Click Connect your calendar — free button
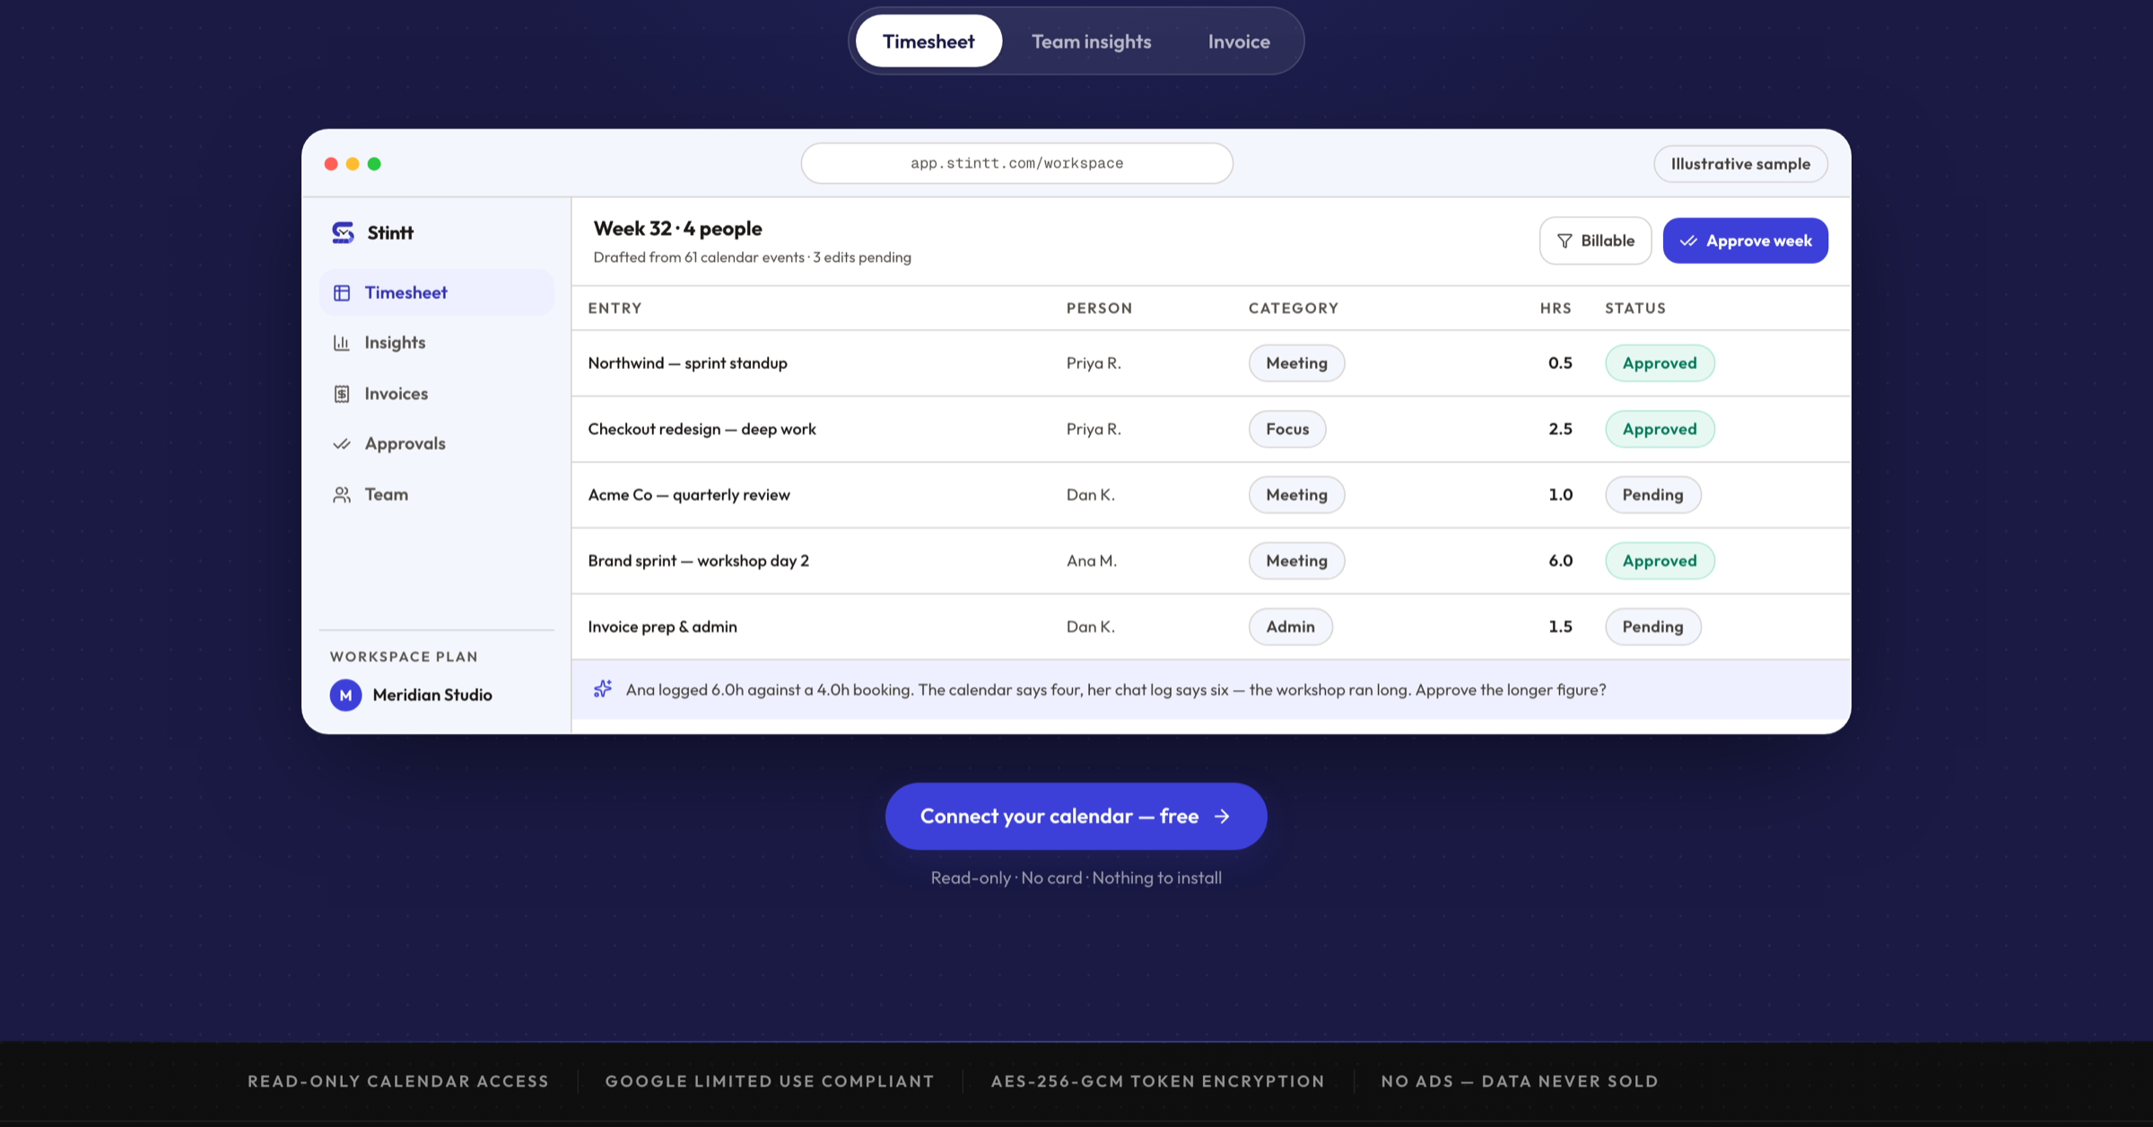Screen dimensions: 2153x1127 1076,817
